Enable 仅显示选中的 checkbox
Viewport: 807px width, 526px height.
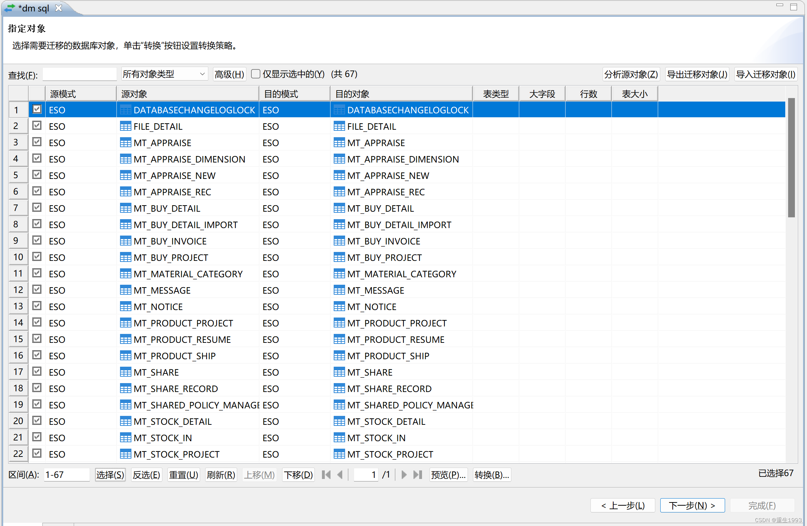255,74
